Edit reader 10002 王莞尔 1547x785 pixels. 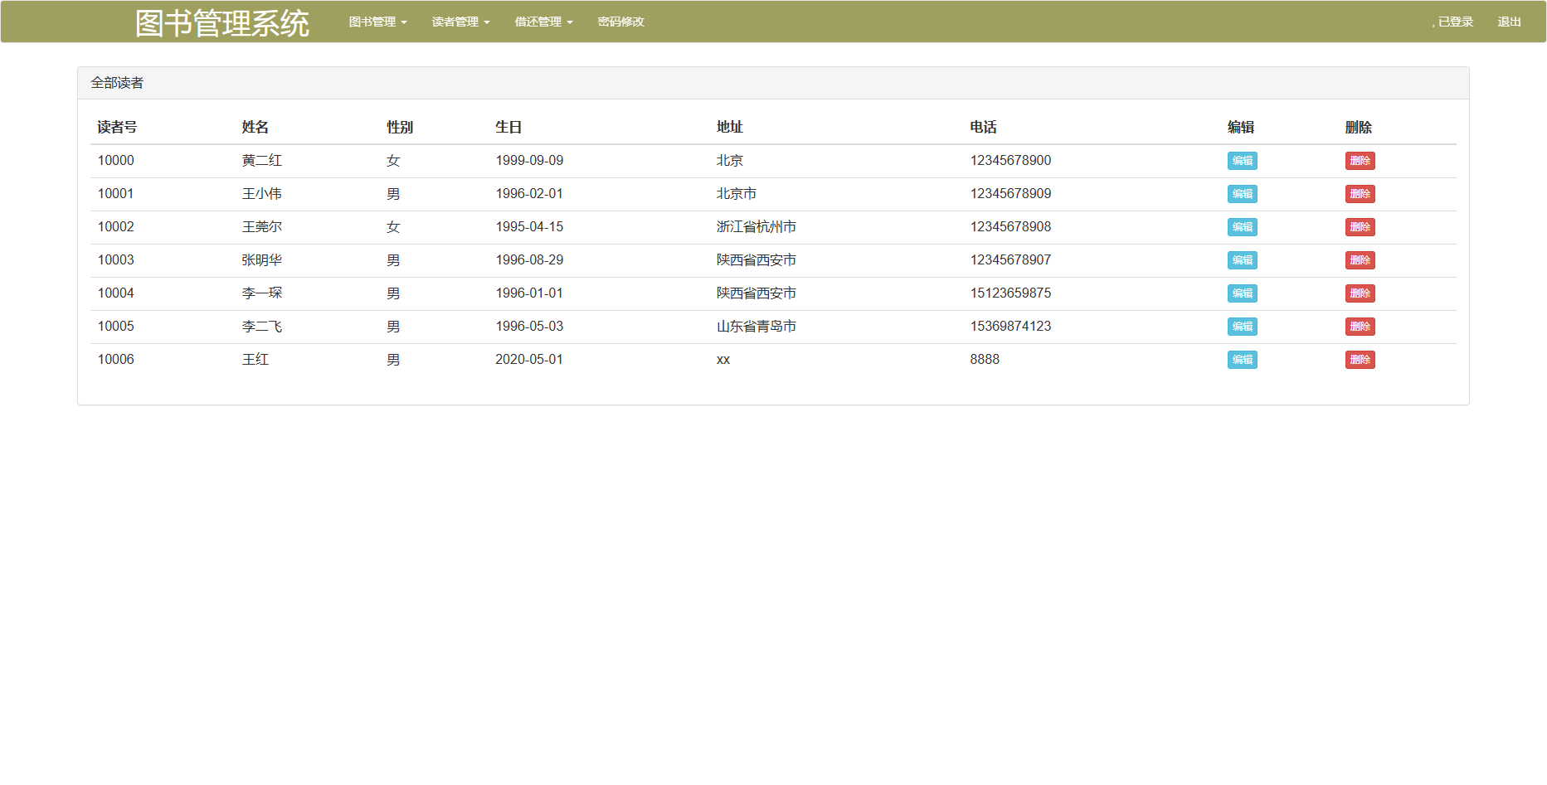[x=1242, y=227]
